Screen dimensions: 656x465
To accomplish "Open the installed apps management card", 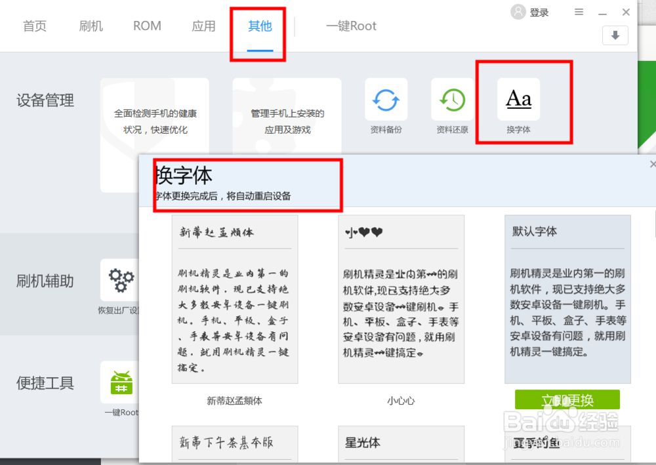I will pos(287,116).
